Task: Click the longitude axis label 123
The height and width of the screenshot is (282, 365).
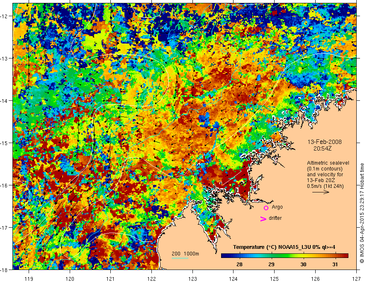Action: [x=192, y=279]
